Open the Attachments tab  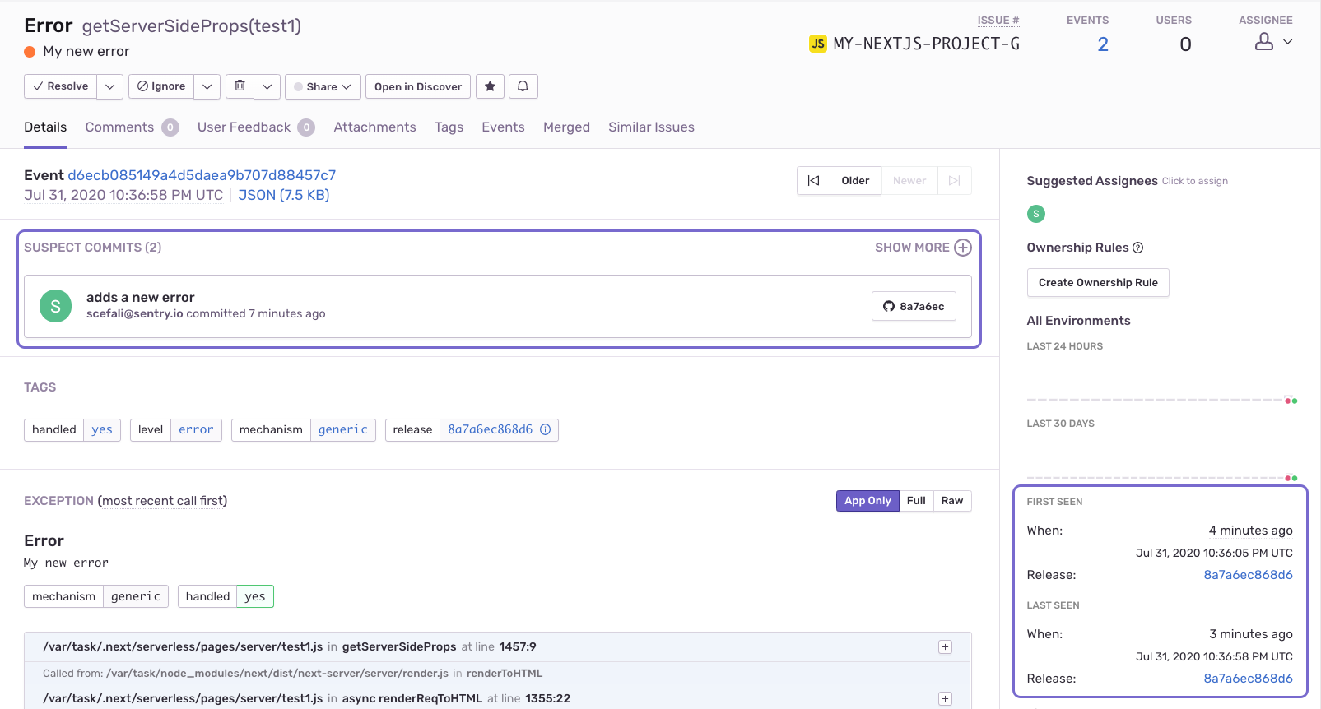tap(374, 127)
